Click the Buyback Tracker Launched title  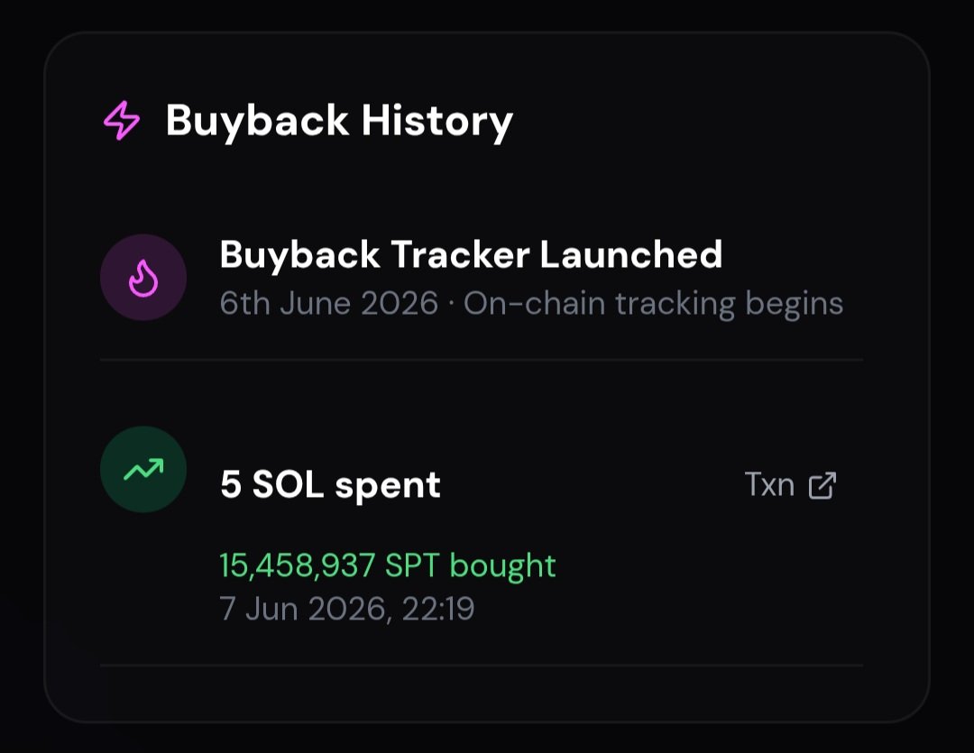point(471,254)
